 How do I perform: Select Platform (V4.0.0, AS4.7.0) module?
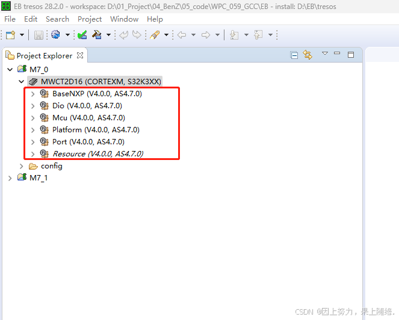[x=96, y=130]
